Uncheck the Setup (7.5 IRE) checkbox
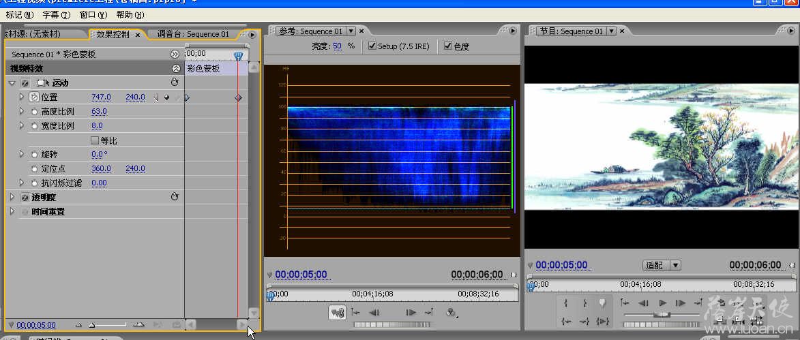Viewport: 800px width, 340px height. tap(372, 46)
